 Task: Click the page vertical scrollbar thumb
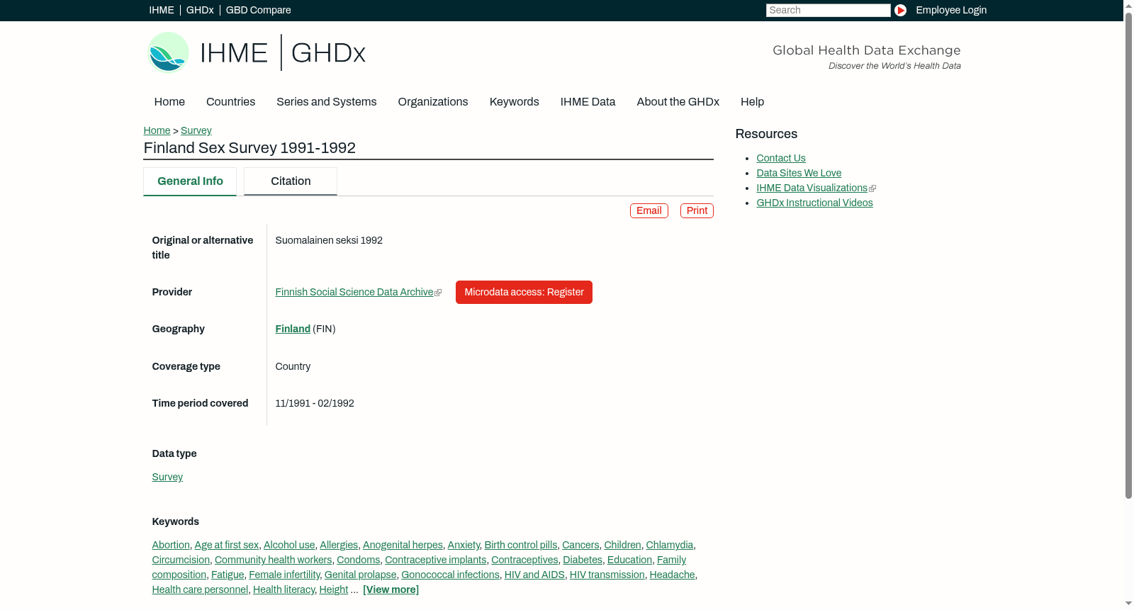[x=1128, y=255]
